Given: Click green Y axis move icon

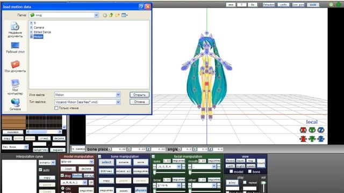Looking at the screenshot, I should click(x=312, y=139).
